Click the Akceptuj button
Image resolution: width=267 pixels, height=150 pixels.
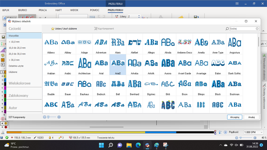pyautogui.click(x=234, y=117)
